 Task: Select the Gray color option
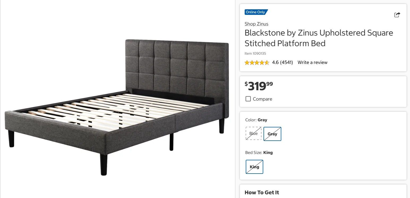tap(272, 134)
